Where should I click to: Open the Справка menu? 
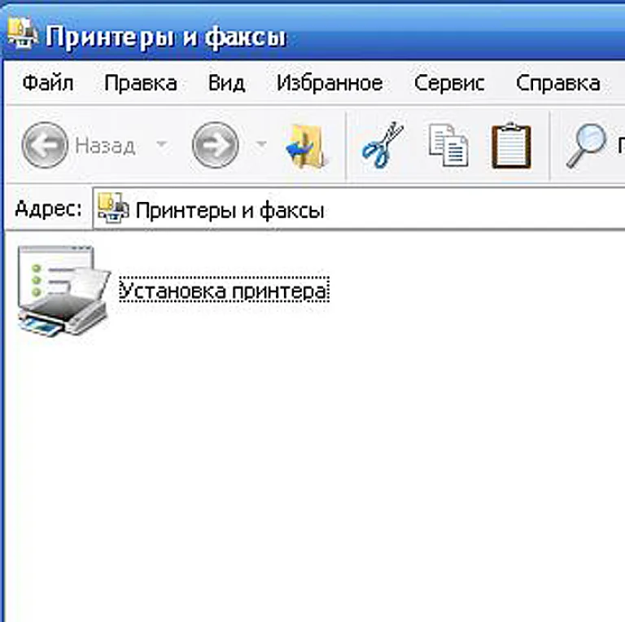[x=558, y=83]
